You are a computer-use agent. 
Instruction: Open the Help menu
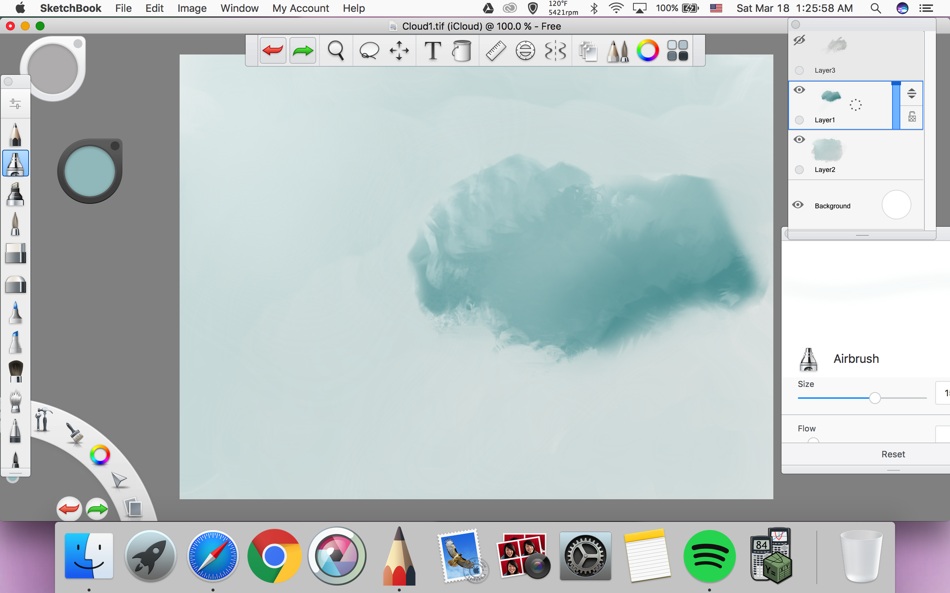354,8
